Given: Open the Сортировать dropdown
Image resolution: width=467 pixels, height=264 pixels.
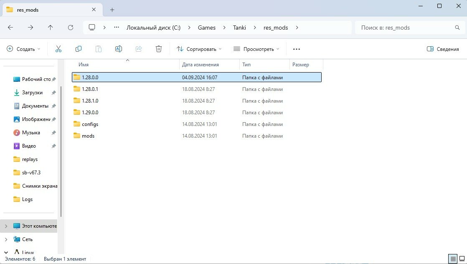Looking at the screenshot, I should coord(199,49).
